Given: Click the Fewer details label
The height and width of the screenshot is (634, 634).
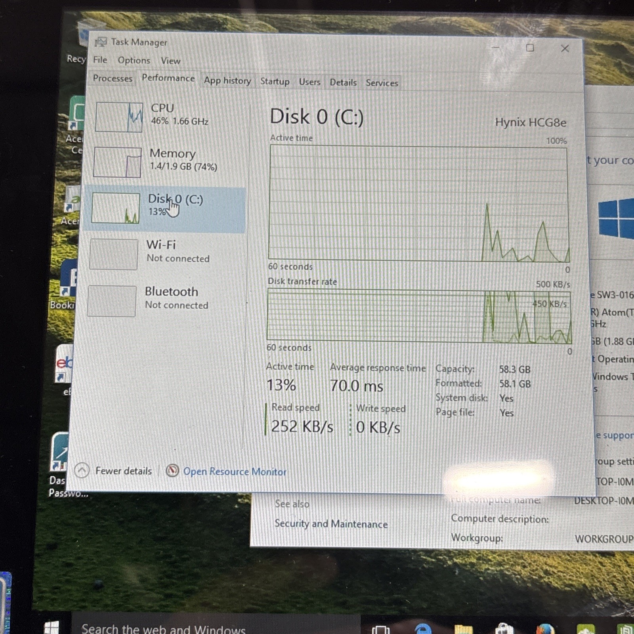Looking at the screenshot, I should tap(123, 471).
